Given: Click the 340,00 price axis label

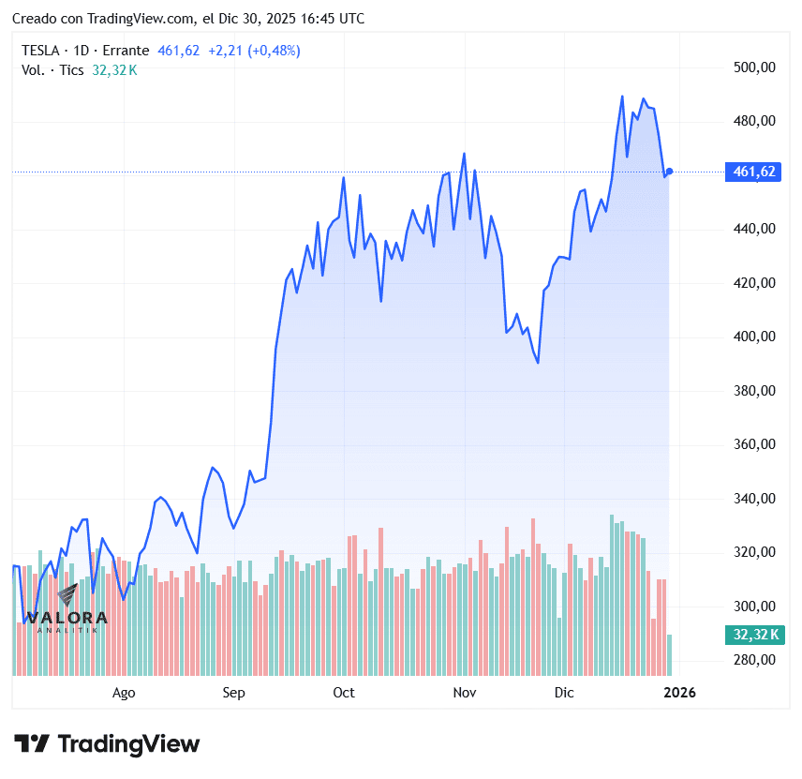Looking at the screenshot, I should (754, 499).
